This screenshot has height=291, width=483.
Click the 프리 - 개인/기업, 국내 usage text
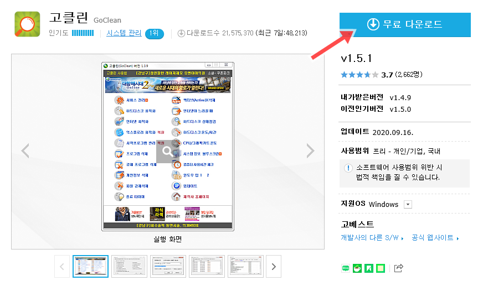pyautogui.click(x=407, y=151)
